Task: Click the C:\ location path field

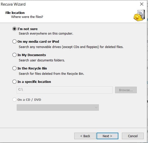Action: tap(65, 90)
